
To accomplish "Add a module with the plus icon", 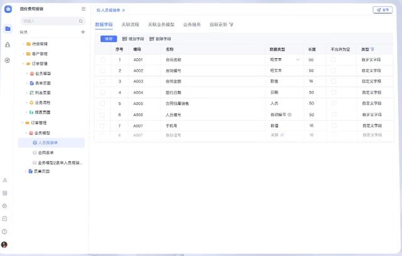I will [x=83, y=32].
